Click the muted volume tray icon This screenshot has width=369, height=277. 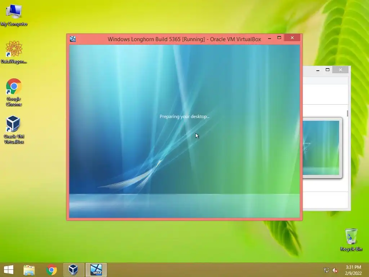click(335, 270)
